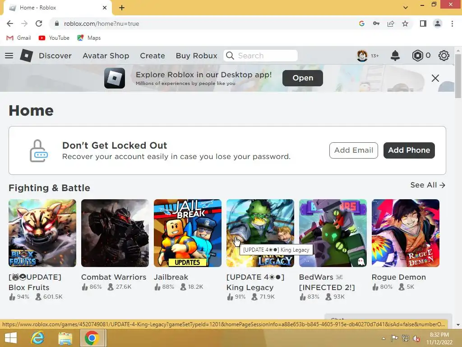
Task: Click the 13+ age label
Action: 375,56
